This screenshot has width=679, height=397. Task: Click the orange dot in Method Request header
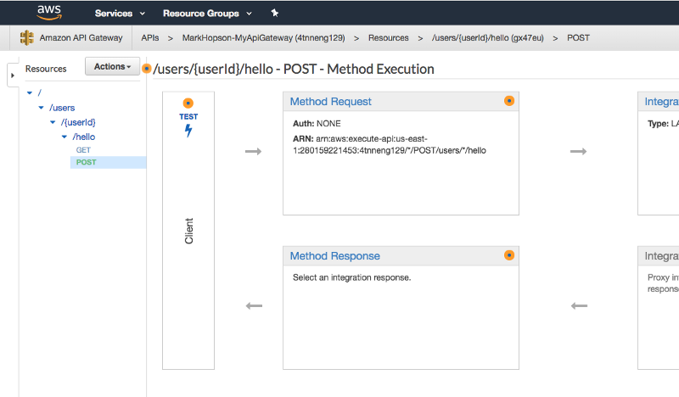pos(509,101)
